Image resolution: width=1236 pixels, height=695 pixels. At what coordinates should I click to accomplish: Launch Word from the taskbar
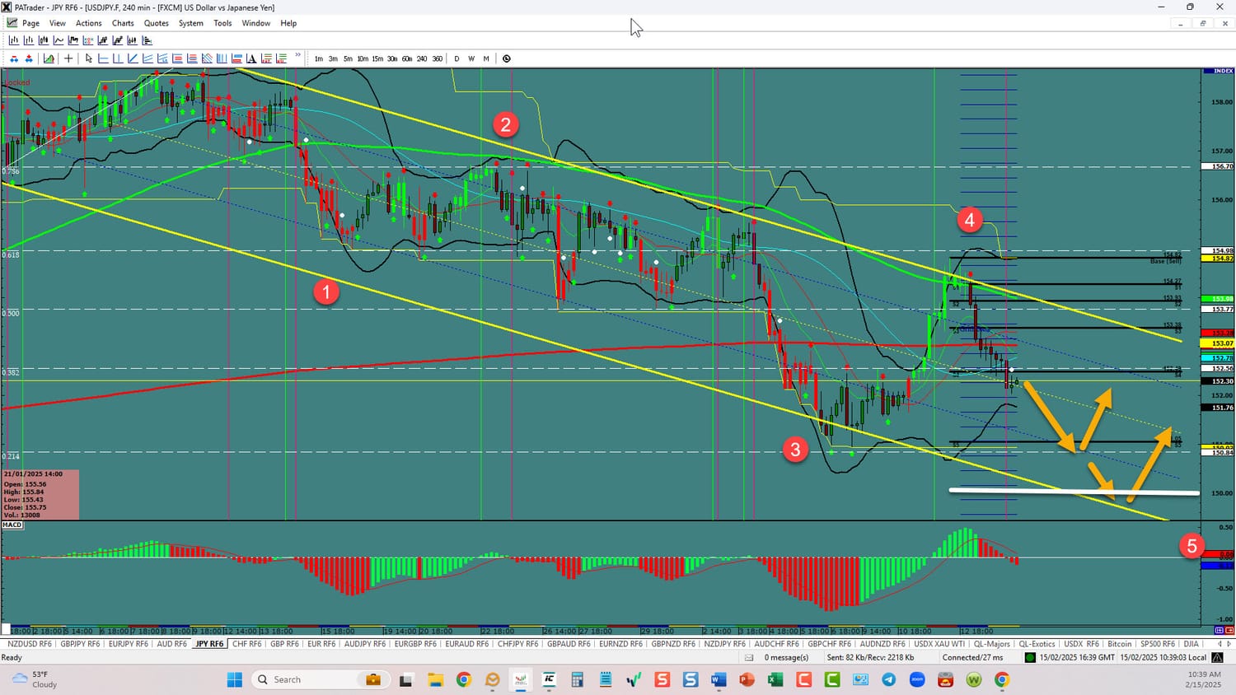tap(719, 679)
